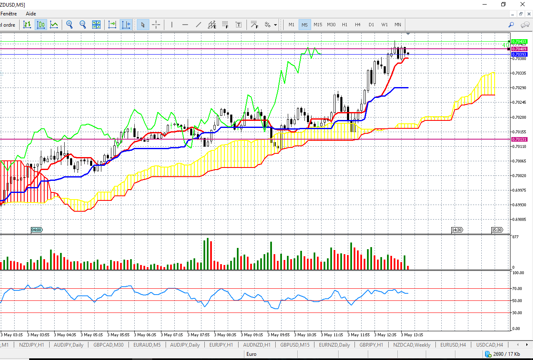Click the blue 0.70393 price label
This screenshot has height=360, width=533.
coord(520,55)
